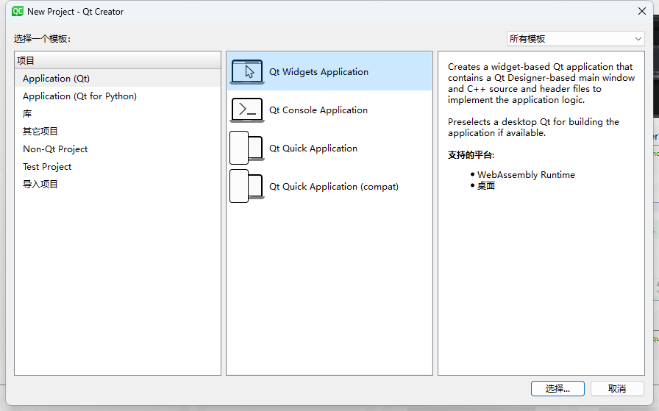Select the Test Project category
Viewport: 659px width, 411px height.
pos(117,167)
